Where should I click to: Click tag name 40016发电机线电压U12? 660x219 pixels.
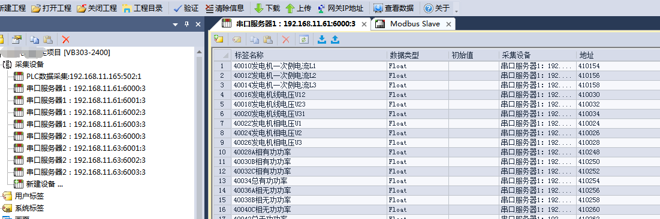270,95
